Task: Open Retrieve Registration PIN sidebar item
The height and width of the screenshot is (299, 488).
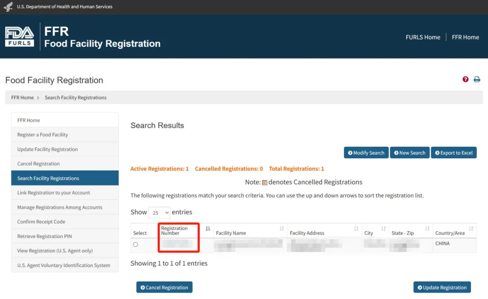Action: click(65, 236)
